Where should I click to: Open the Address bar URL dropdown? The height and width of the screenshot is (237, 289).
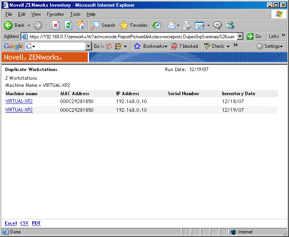tap(240, 37)
